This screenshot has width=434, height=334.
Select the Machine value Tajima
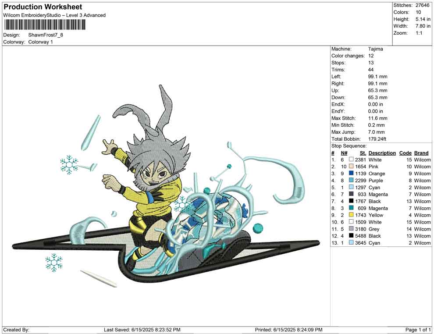coord(376,49)
